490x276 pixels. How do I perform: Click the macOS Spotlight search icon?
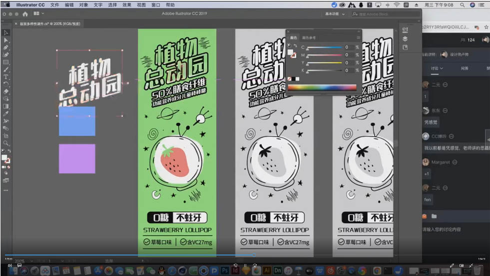(462, 4)
